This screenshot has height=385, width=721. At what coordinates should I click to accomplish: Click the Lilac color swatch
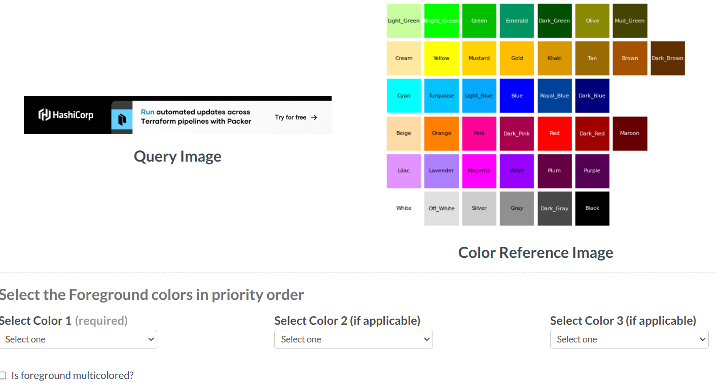coord(404,171)
